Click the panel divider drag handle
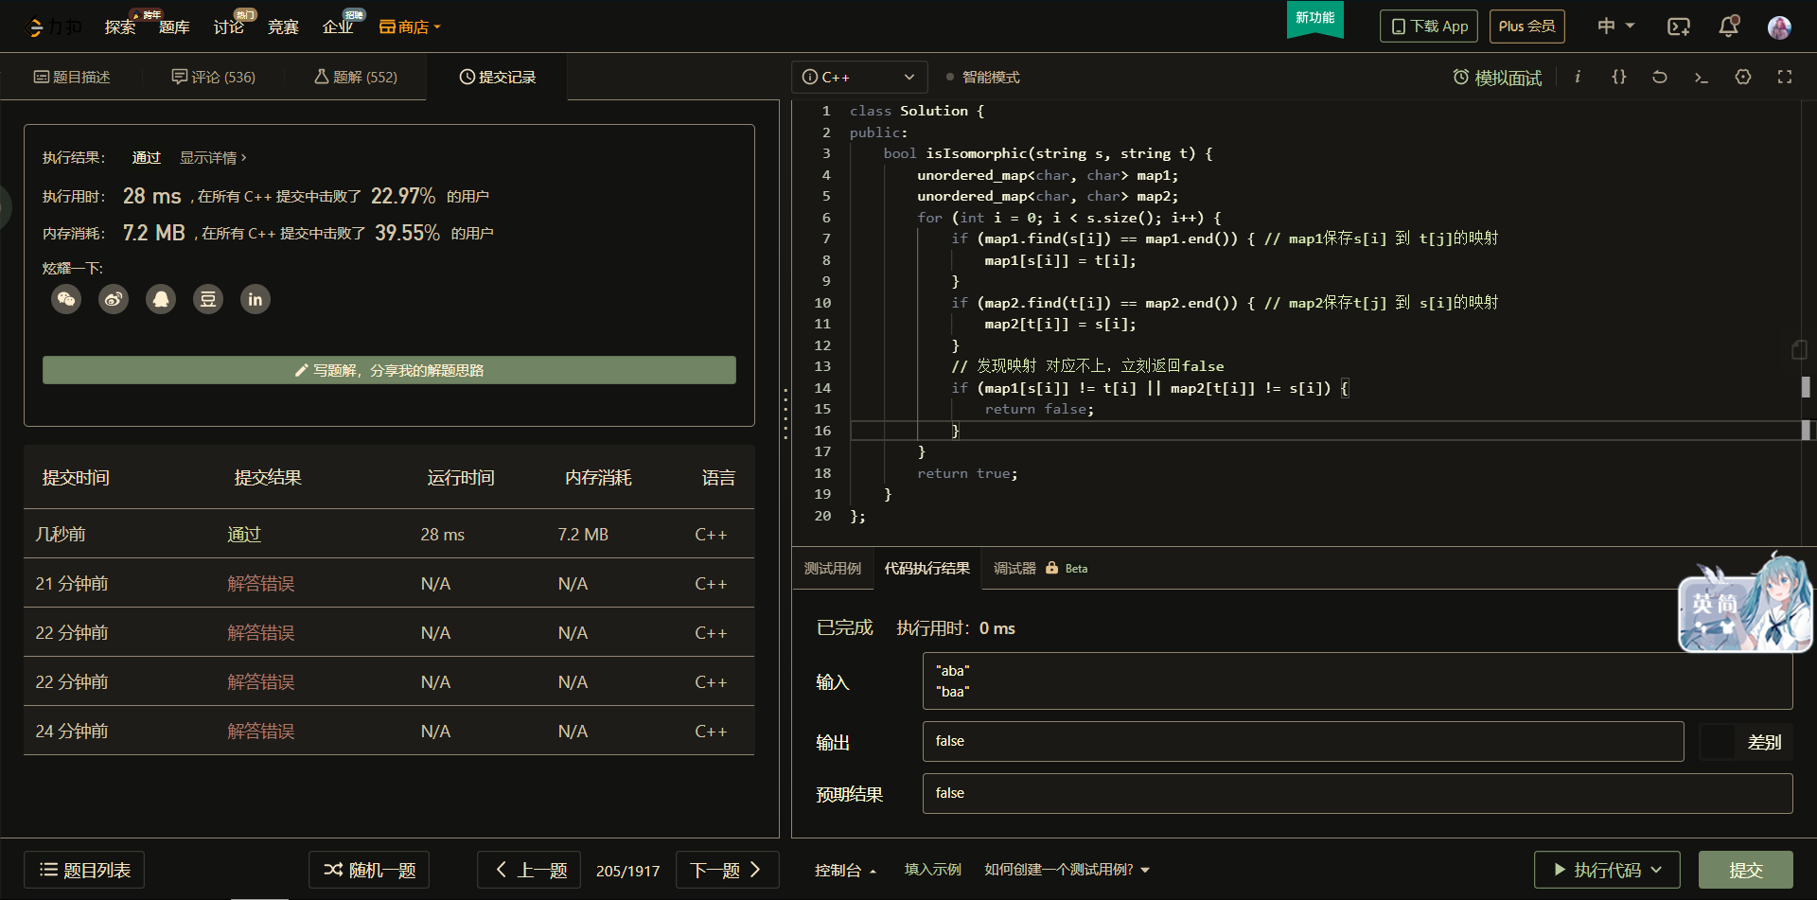Screen dimensions: 1817x900 coord(785,414)
